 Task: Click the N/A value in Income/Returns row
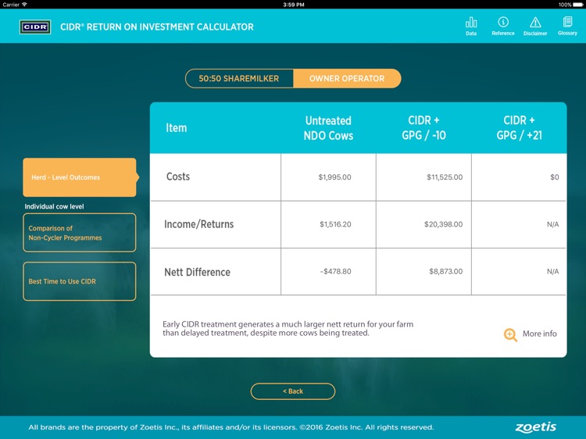coord(552,224)
